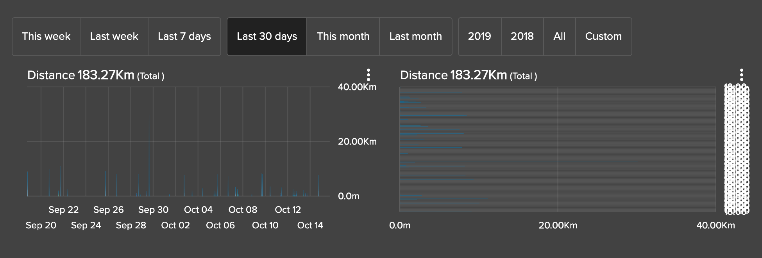Click the All filter button

(559, 36)
